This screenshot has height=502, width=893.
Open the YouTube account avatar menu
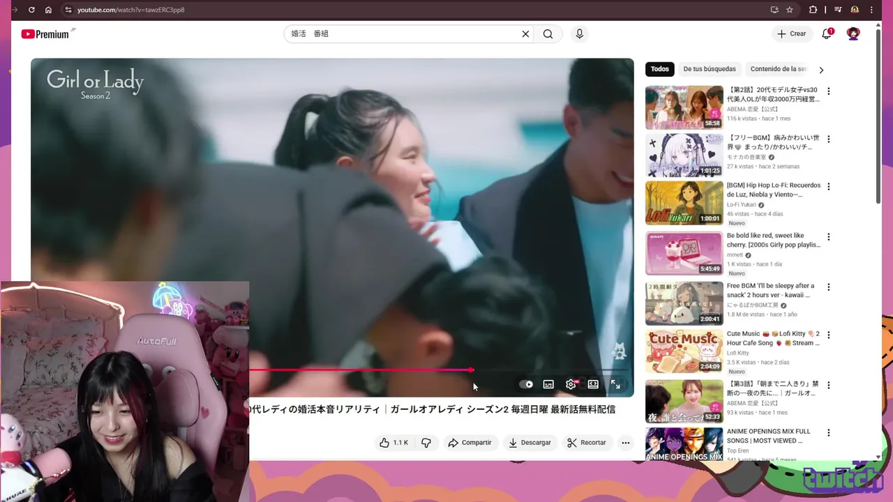point(853,34)
